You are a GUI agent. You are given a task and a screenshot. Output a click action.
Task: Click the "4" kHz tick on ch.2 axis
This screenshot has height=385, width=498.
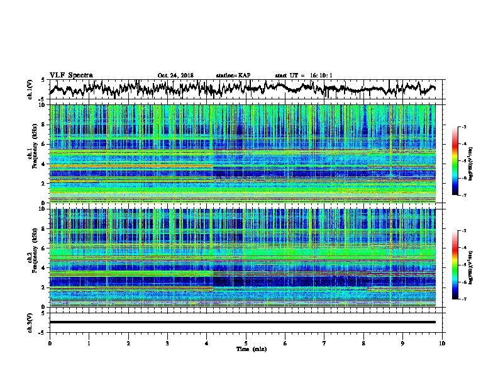44,268
